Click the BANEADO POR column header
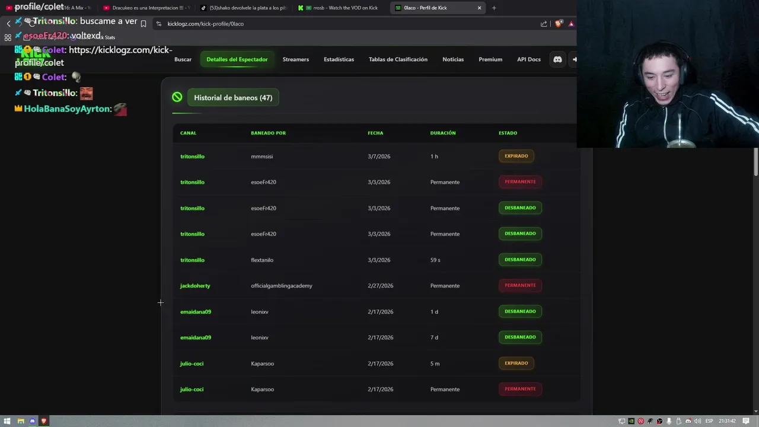The width and height of the screenshot is (759, 427). pos(268,133)
